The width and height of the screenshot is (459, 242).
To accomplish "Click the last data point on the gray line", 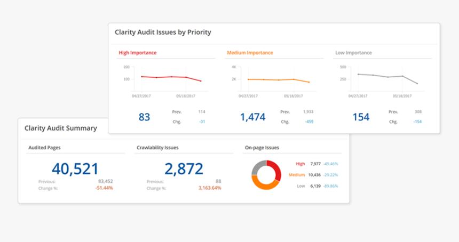I will click(417, 84).
